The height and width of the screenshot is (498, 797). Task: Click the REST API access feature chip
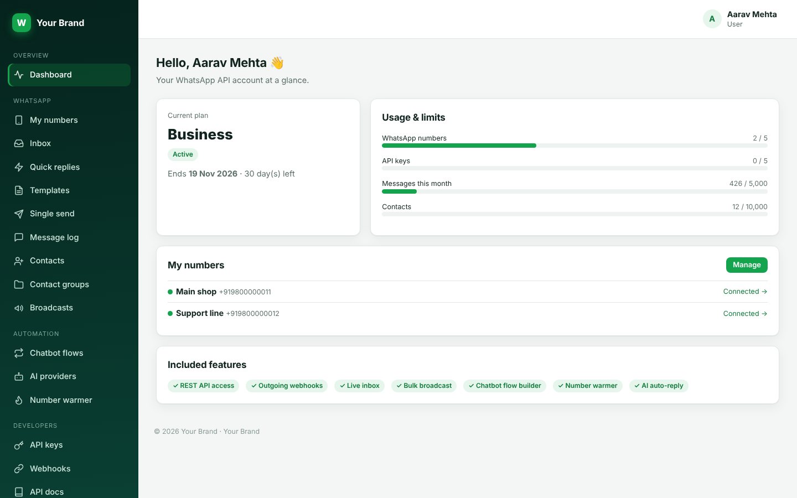coord(203,386)
